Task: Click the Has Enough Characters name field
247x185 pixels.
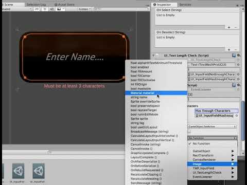Action: 217,111
